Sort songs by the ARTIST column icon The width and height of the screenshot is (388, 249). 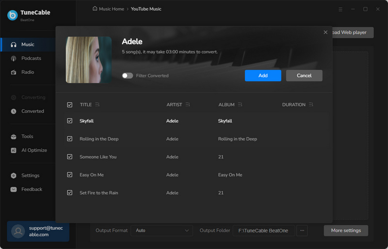pyautogui.click(x=188, y=105)
